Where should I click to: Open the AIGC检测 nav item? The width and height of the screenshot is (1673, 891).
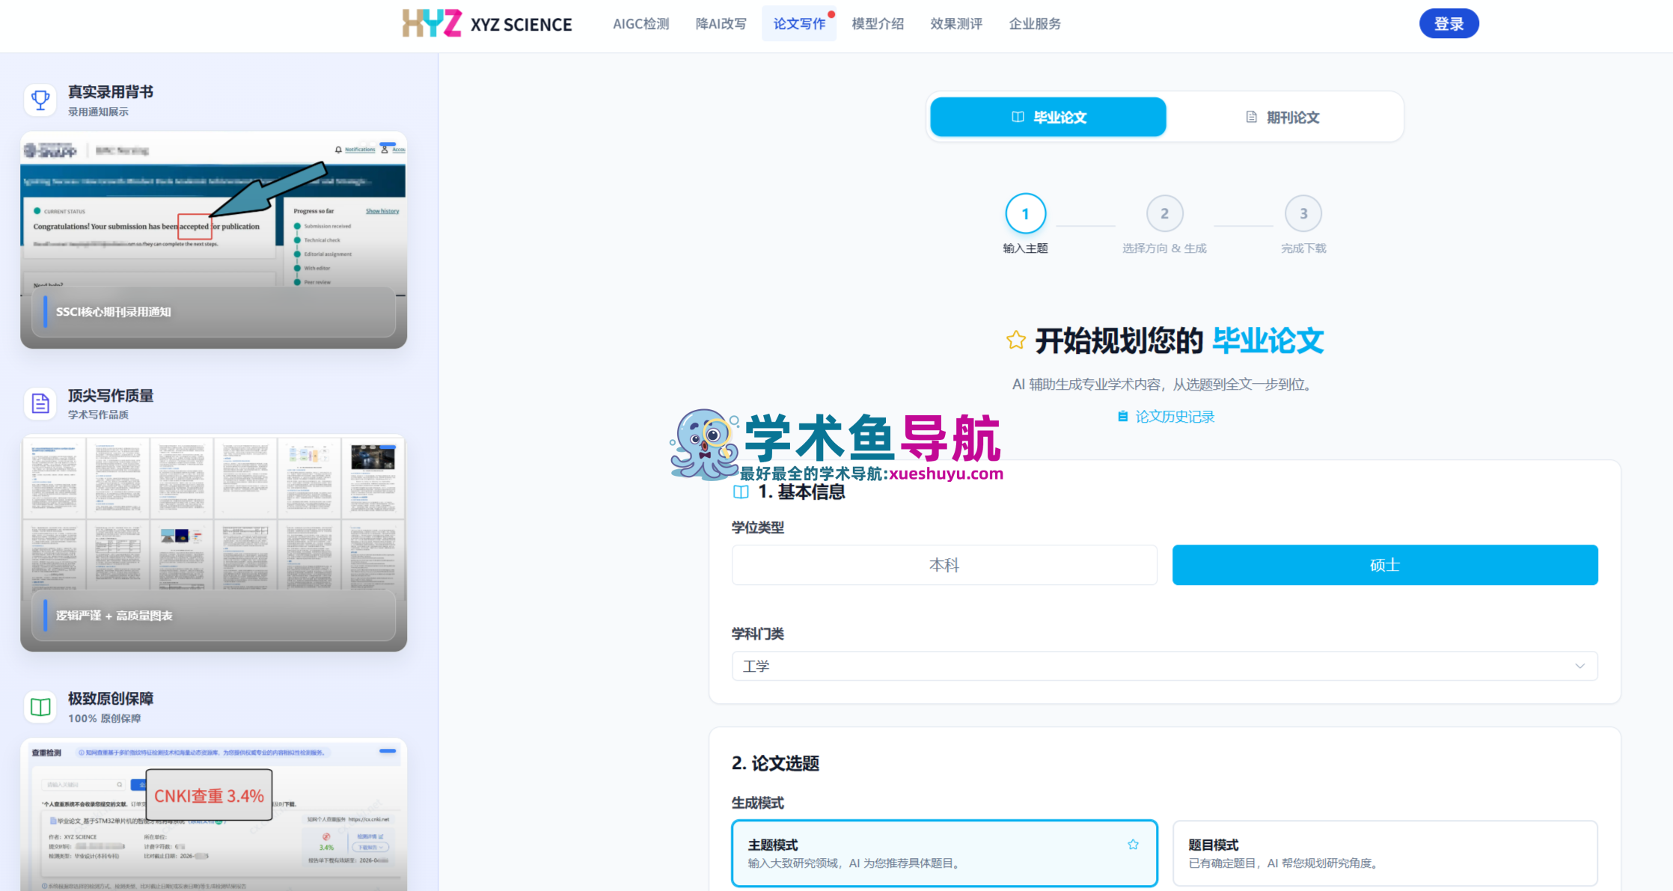[640, 24]
